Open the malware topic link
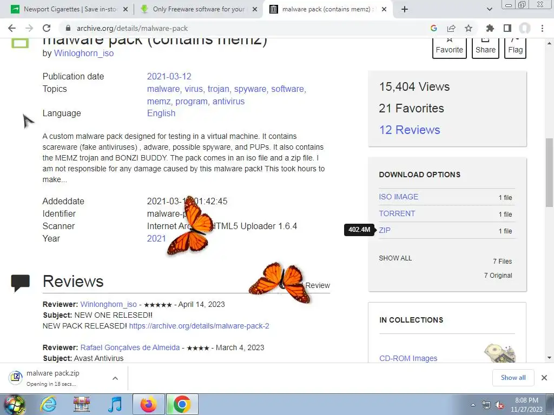Screen dimensions: 554x415 click(x=163, y=89)
